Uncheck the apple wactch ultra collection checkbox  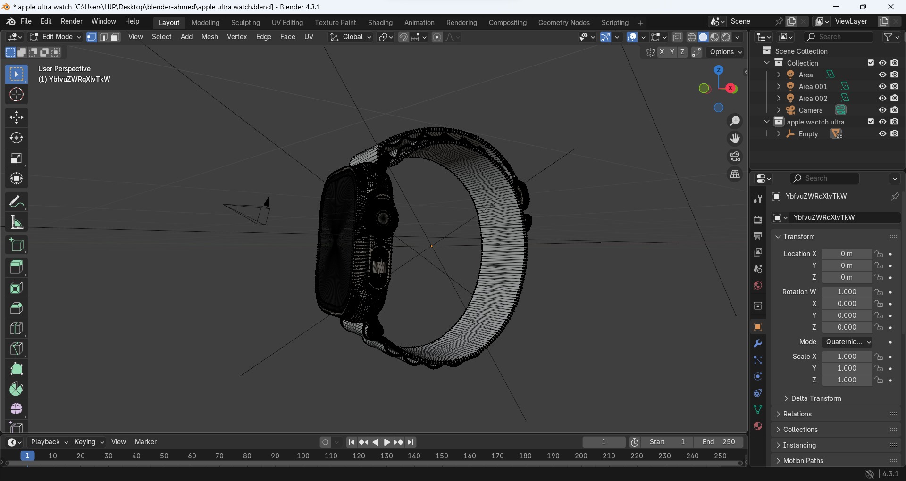tap(871, 122)
